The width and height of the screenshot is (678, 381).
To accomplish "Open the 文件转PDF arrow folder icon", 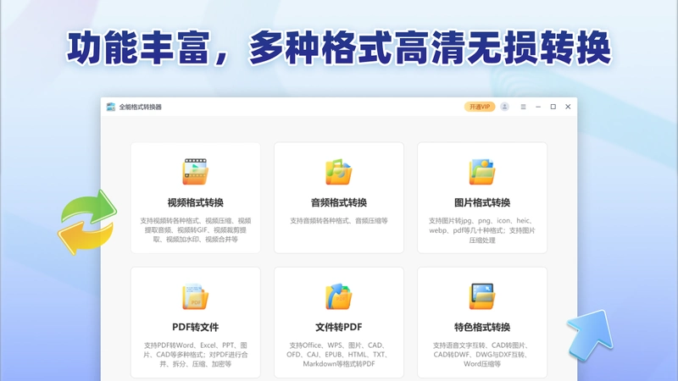I will click(x=338, y=296).
